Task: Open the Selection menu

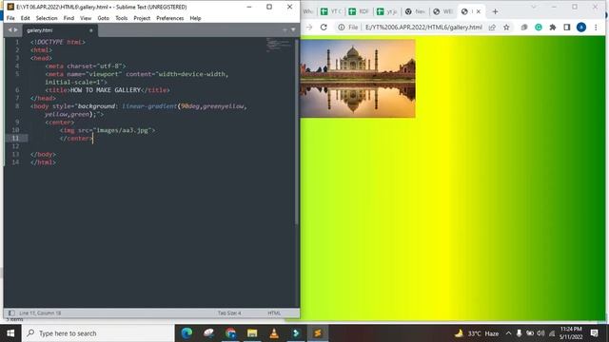Action: (x=47, y=18)
